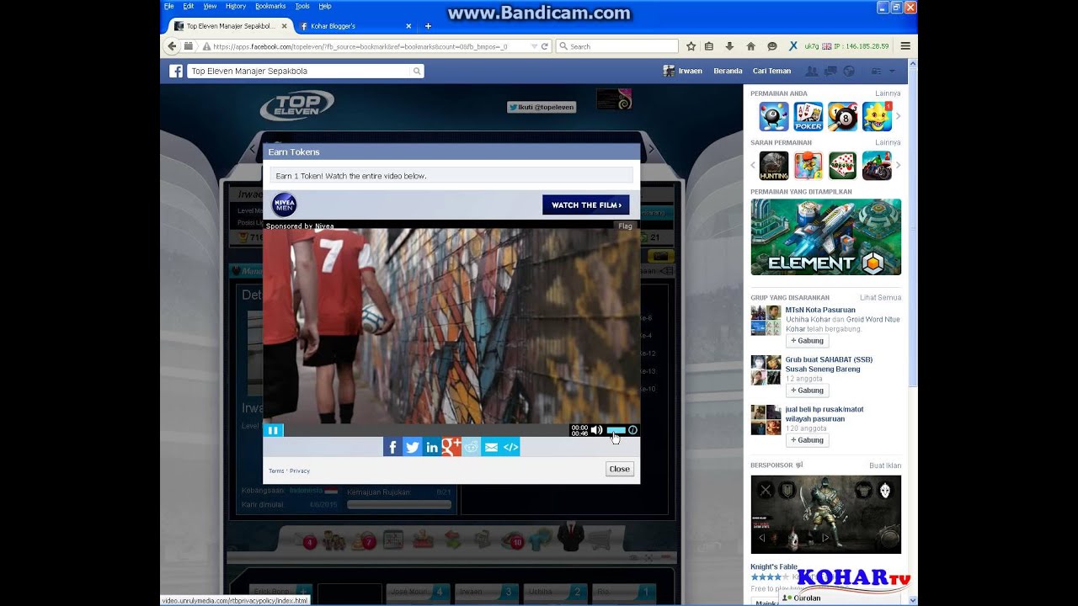Viewport: 1078px width, 606px height.
Task: Go to browser home page icon
Action: point(750,46)
